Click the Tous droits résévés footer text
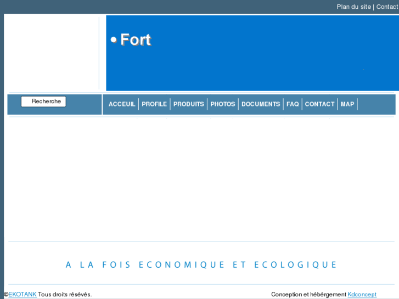Screen dimensions: 399x299 [x=65, y=295]
